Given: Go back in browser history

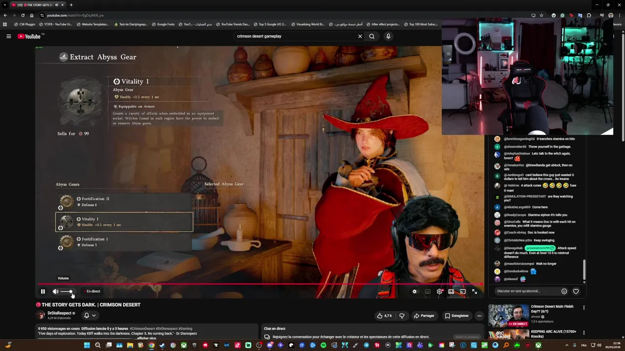Looking at the screenshot, I should coord(5,15).
